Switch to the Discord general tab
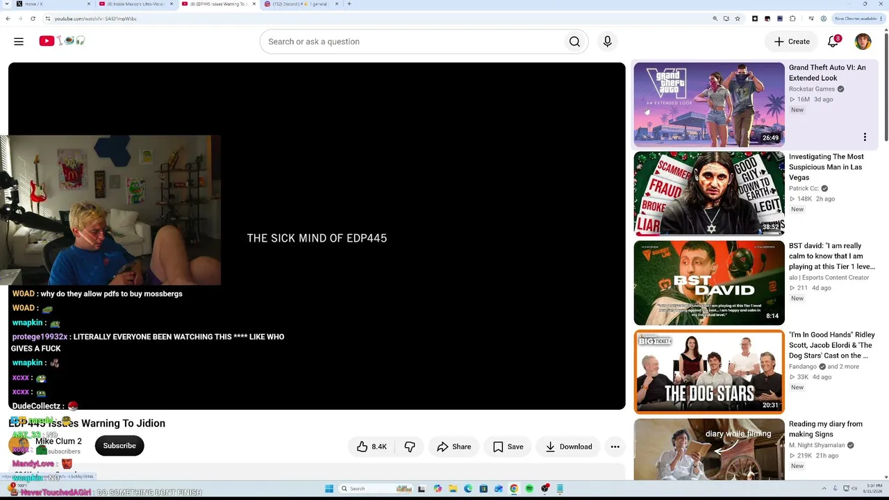 [x=301, y=4]
